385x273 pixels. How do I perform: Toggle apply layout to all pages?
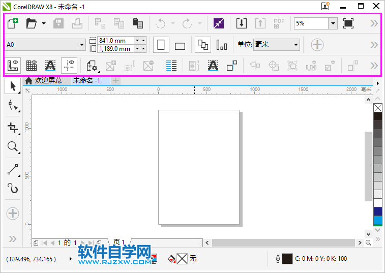[203, 45]
